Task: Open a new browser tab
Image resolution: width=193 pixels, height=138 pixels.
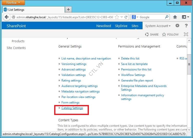Action: 68,9
